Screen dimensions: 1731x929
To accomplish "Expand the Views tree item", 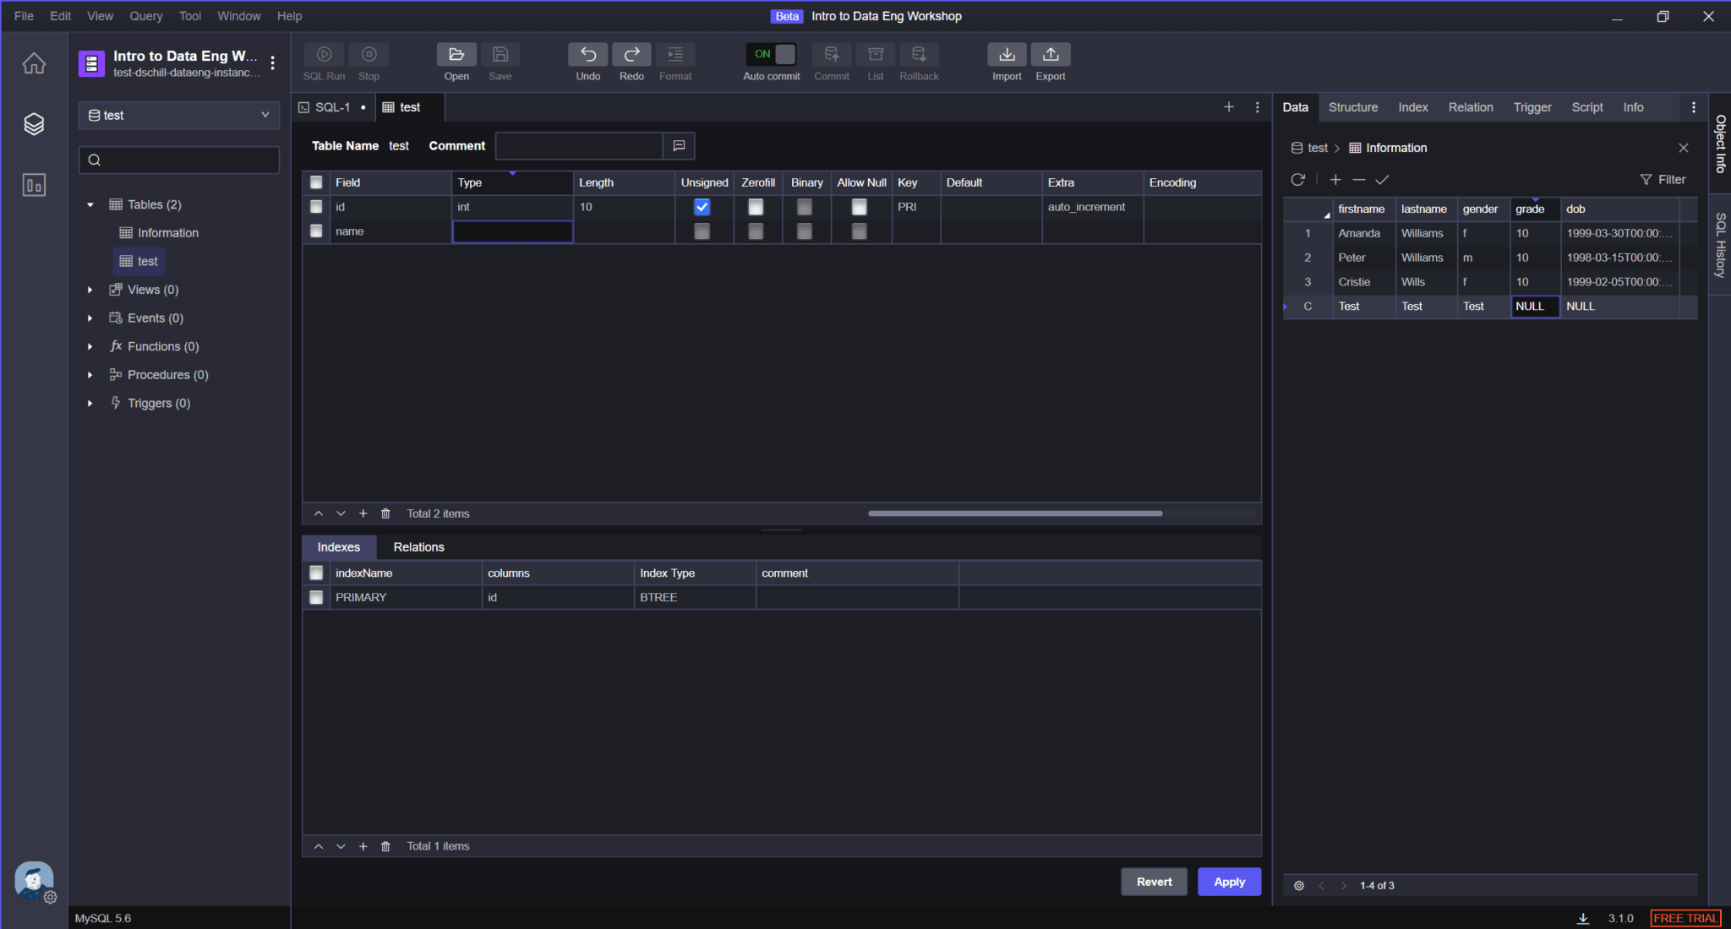I will 90,289.
